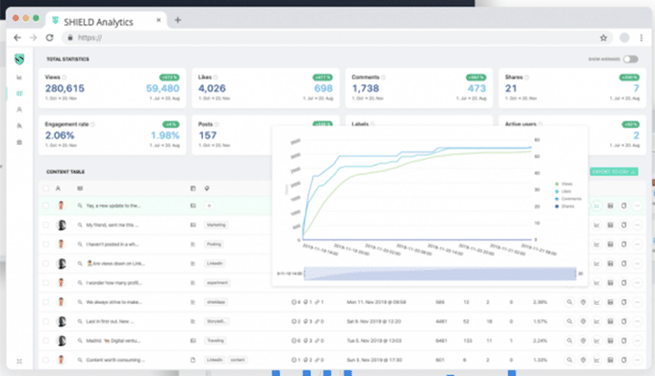Check the box for 'My friend, sent me this' row
The image size is (655, 376).
pyautogui.click(x=46, y=224)
